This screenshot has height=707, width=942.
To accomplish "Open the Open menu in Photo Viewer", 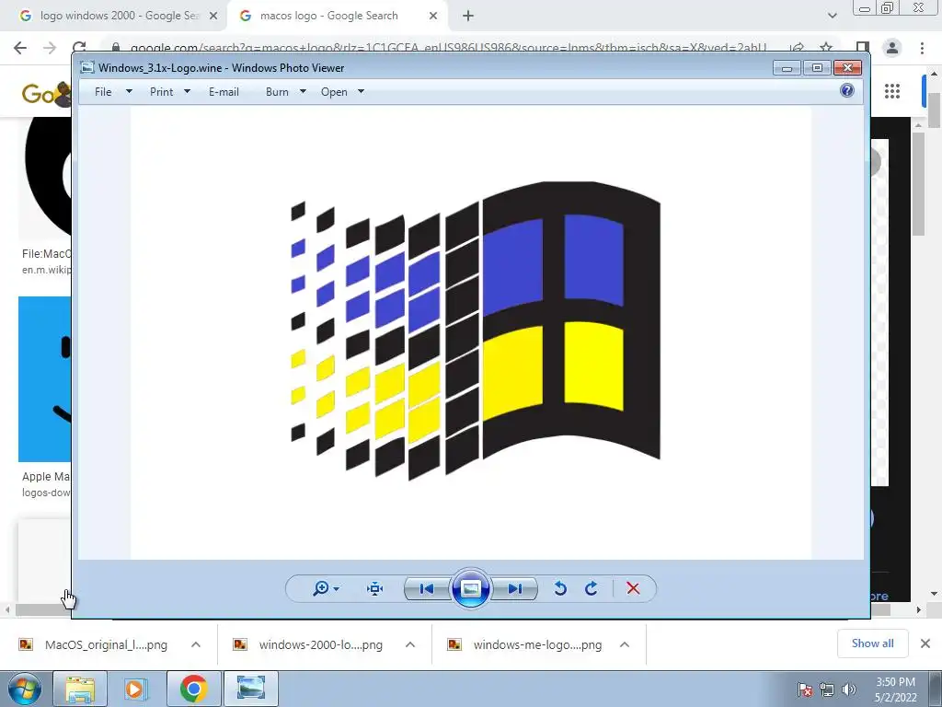I will pyautogui.click(x=334, y=92).
